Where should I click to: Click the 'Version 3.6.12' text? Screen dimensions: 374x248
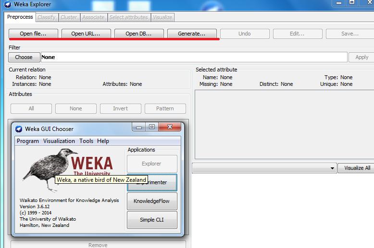click(35, 207)
